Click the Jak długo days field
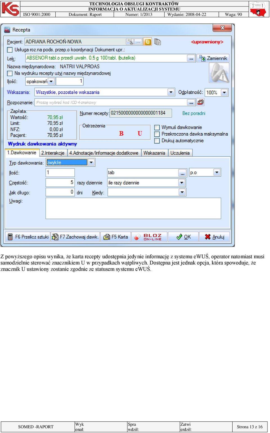 60,192
